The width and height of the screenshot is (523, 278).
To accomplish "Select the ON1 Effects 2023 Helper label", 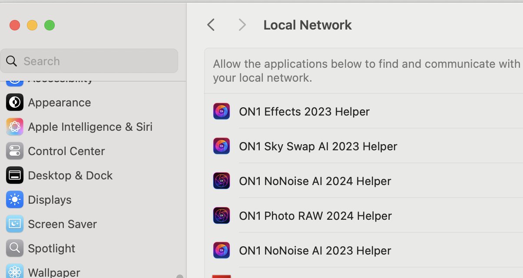I will point(304,112).
